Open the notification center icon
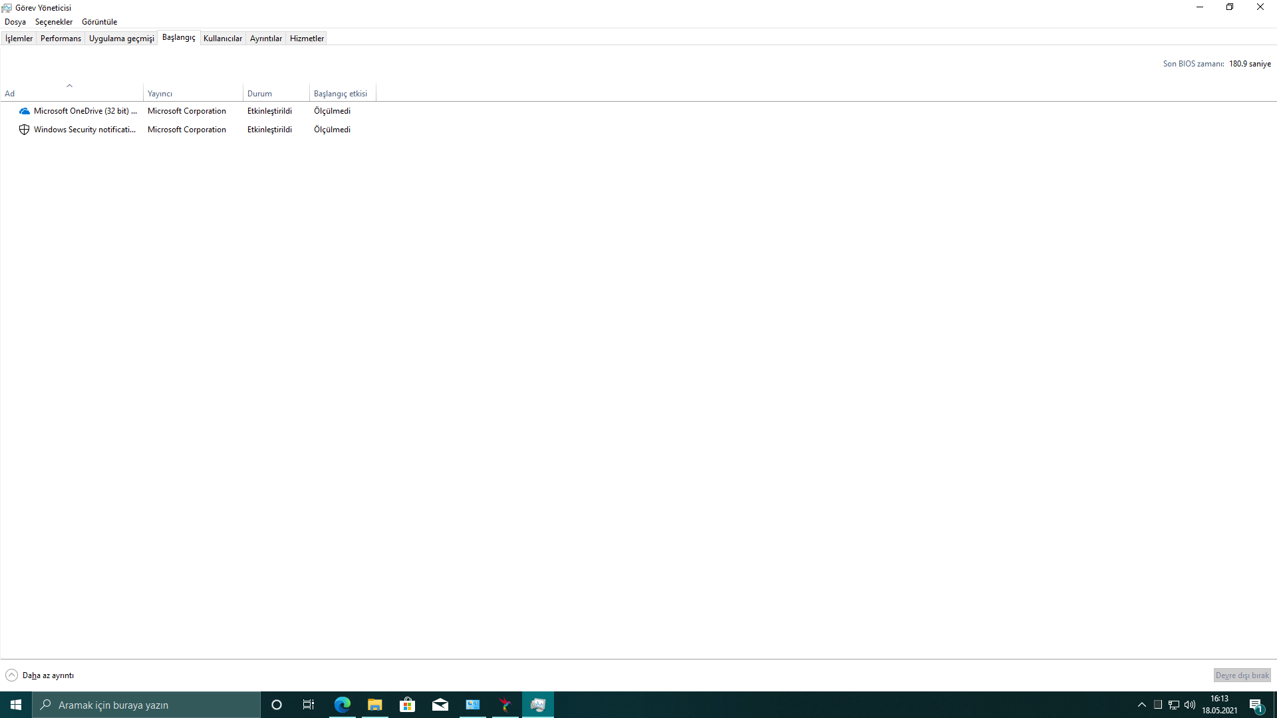 point(1256,705)
